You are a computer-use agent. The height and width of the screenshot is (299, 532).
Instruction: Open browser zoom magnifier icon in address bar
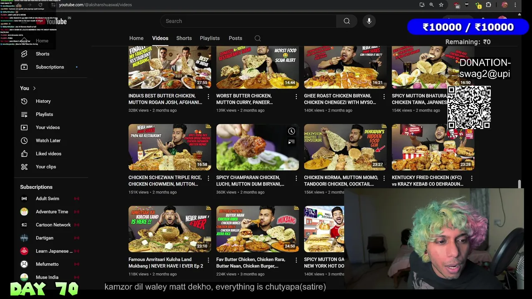click(431, 5)
